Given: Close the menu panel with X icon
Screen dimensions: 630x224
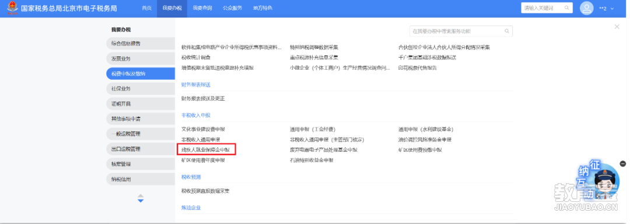Looking at the screenshot, I should (617, 26).
